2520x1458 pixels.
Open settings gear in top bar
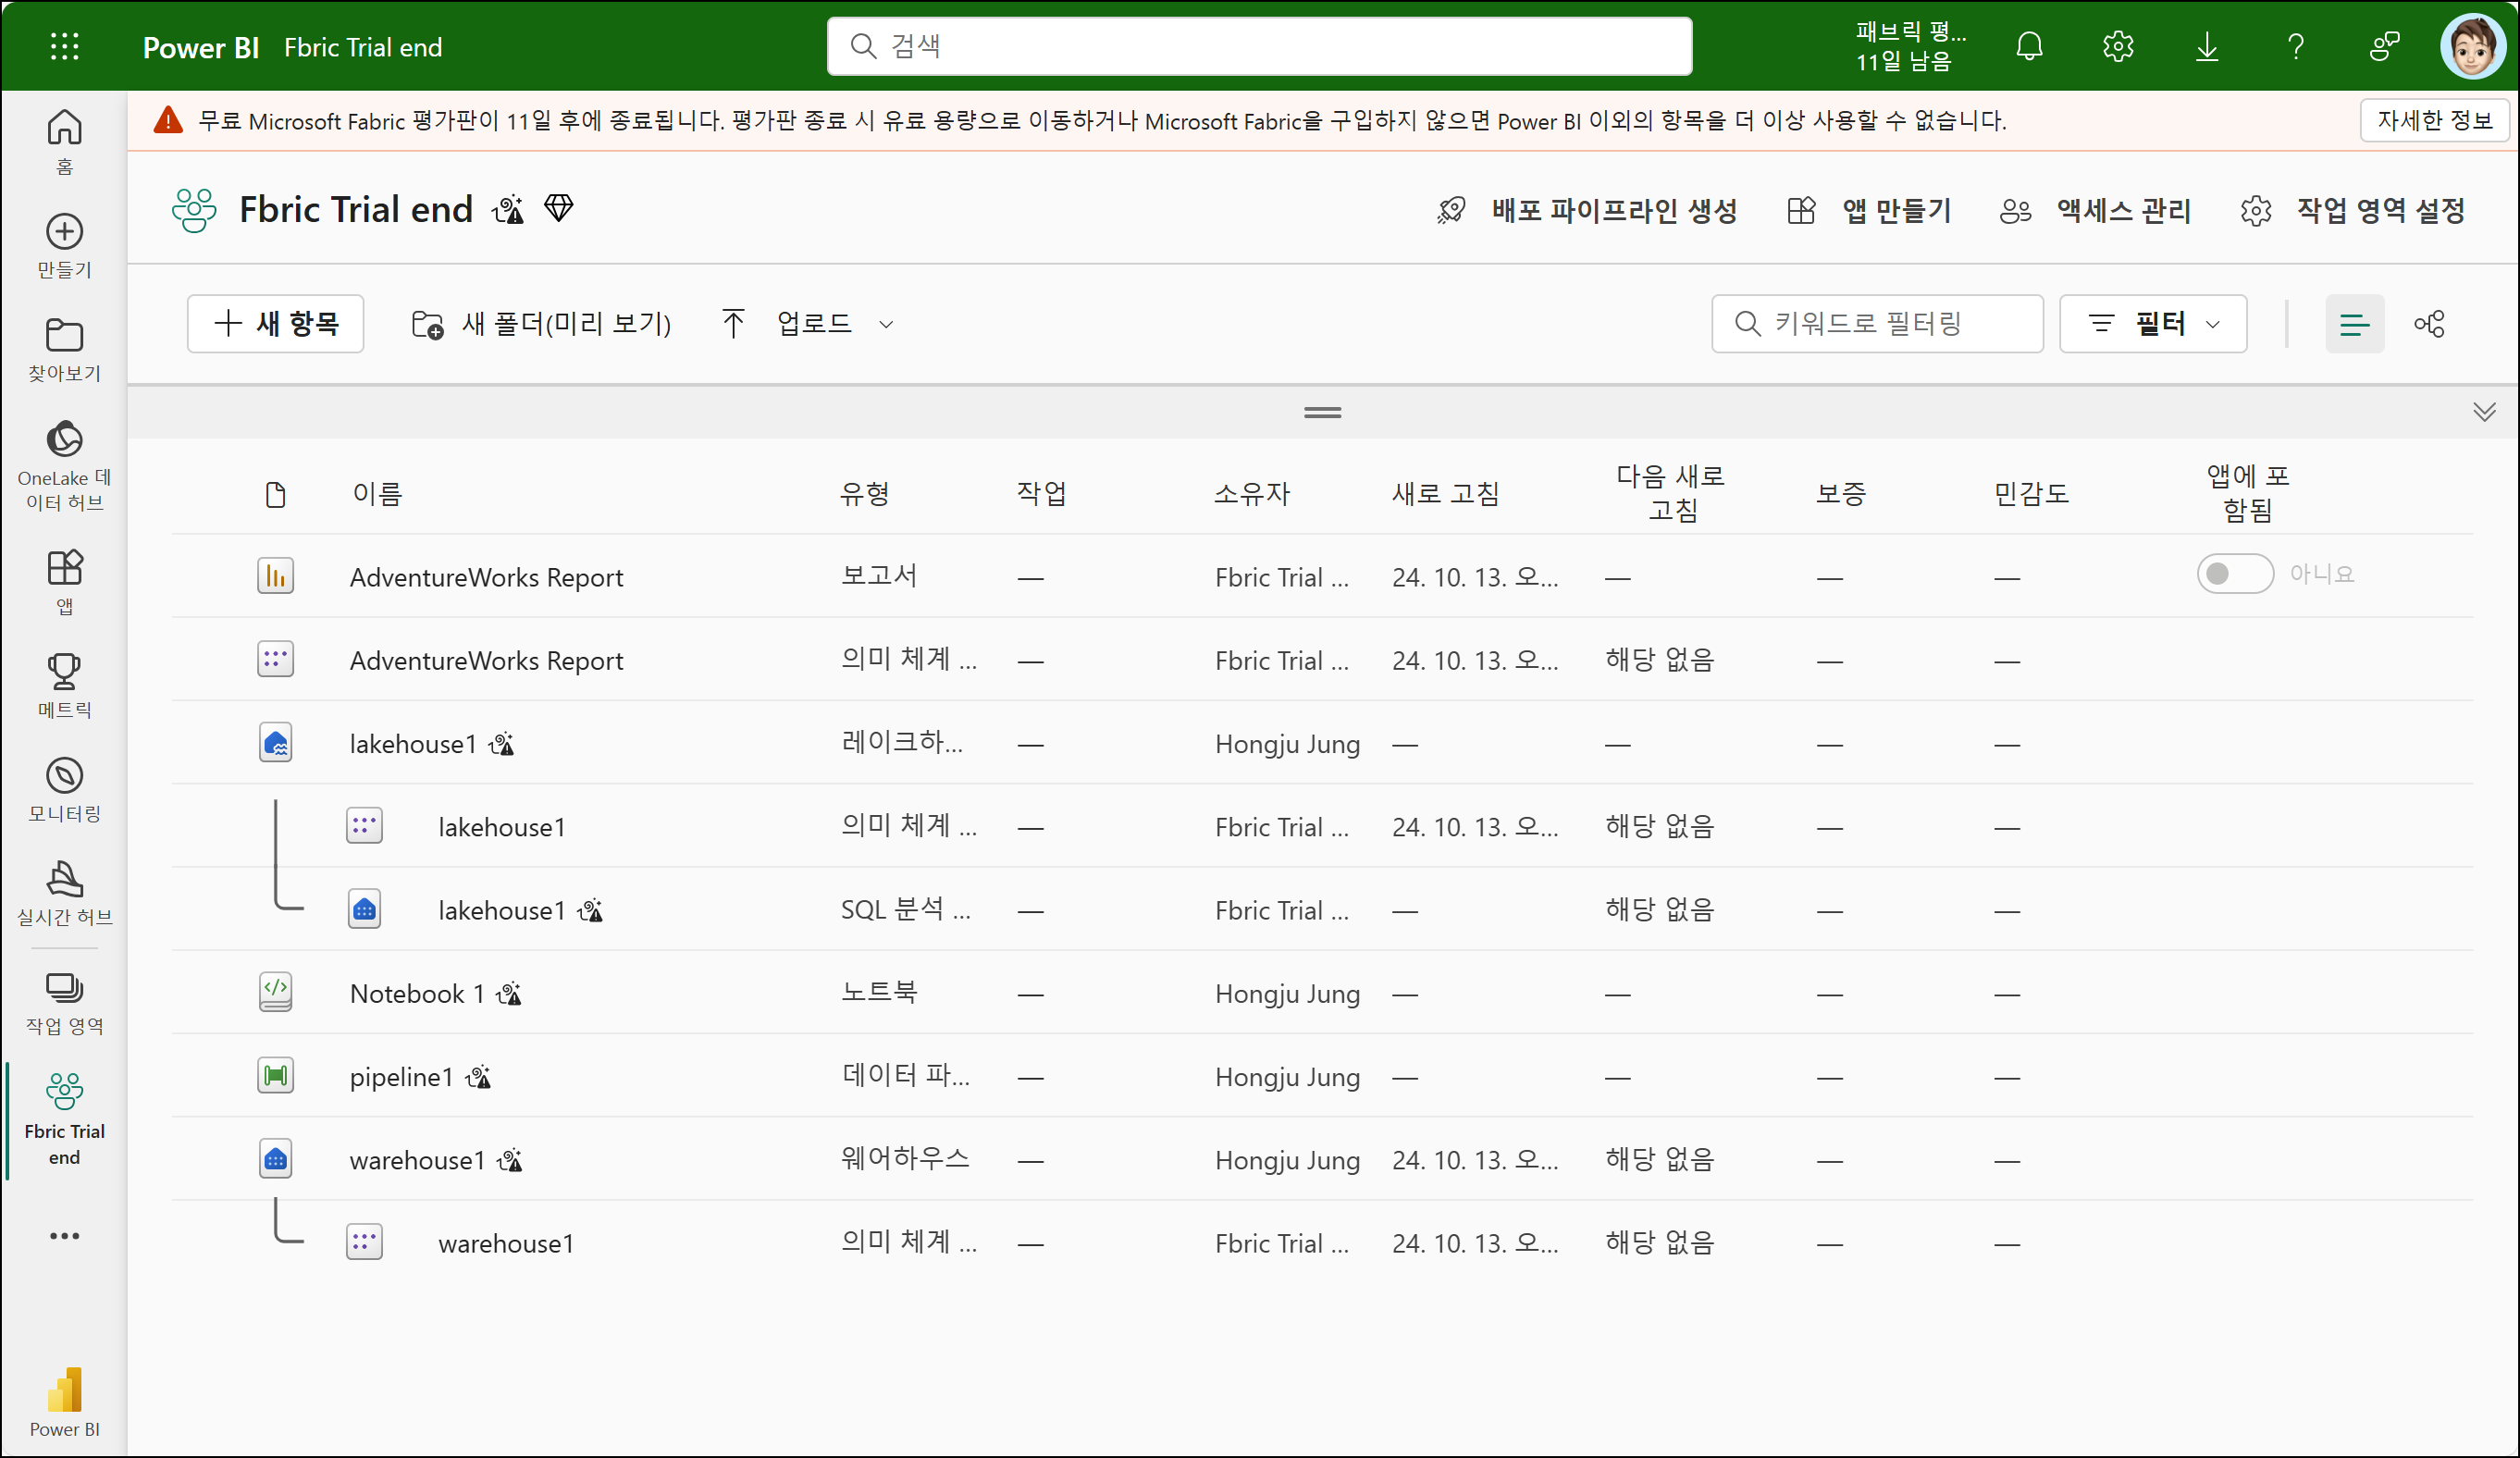(x=2117, y=46)
